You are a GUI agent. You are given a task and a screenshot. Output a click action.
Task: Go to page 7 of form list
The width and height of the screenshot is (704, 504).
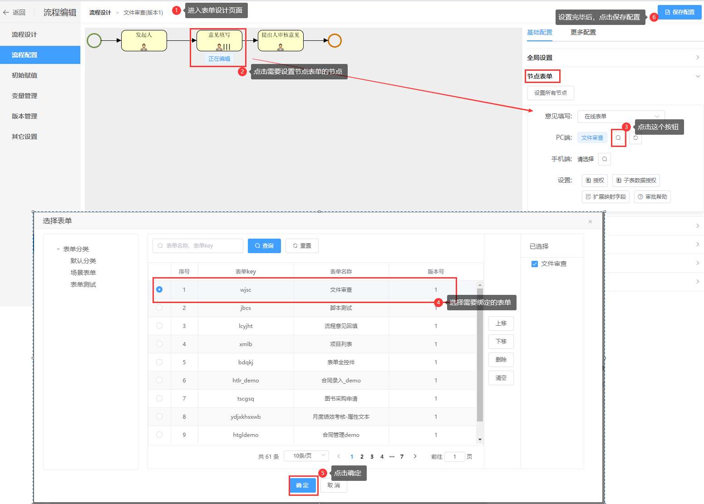[402, 456]
